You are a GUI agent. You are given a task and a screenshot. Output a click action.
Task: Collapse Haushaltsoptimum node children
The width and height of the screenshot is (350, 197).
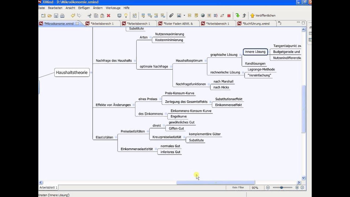pos(205,61)
